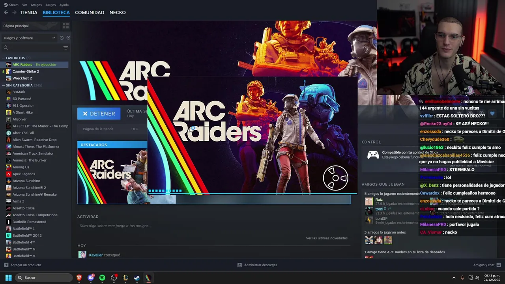Click LordSP's friend avatar
This screenshot has height=284, width=505.
tap(369, 220)
